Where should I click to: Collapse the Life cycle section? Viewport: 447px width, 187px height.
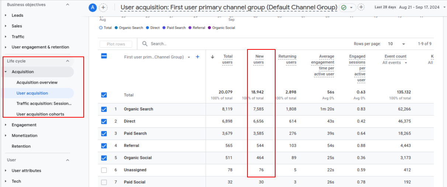pyautogui.click(x=67, y=61)
